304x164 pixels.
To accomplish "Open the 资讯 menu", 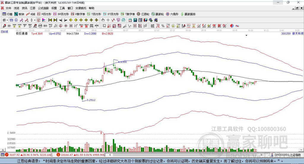I will tap(24, 8).
